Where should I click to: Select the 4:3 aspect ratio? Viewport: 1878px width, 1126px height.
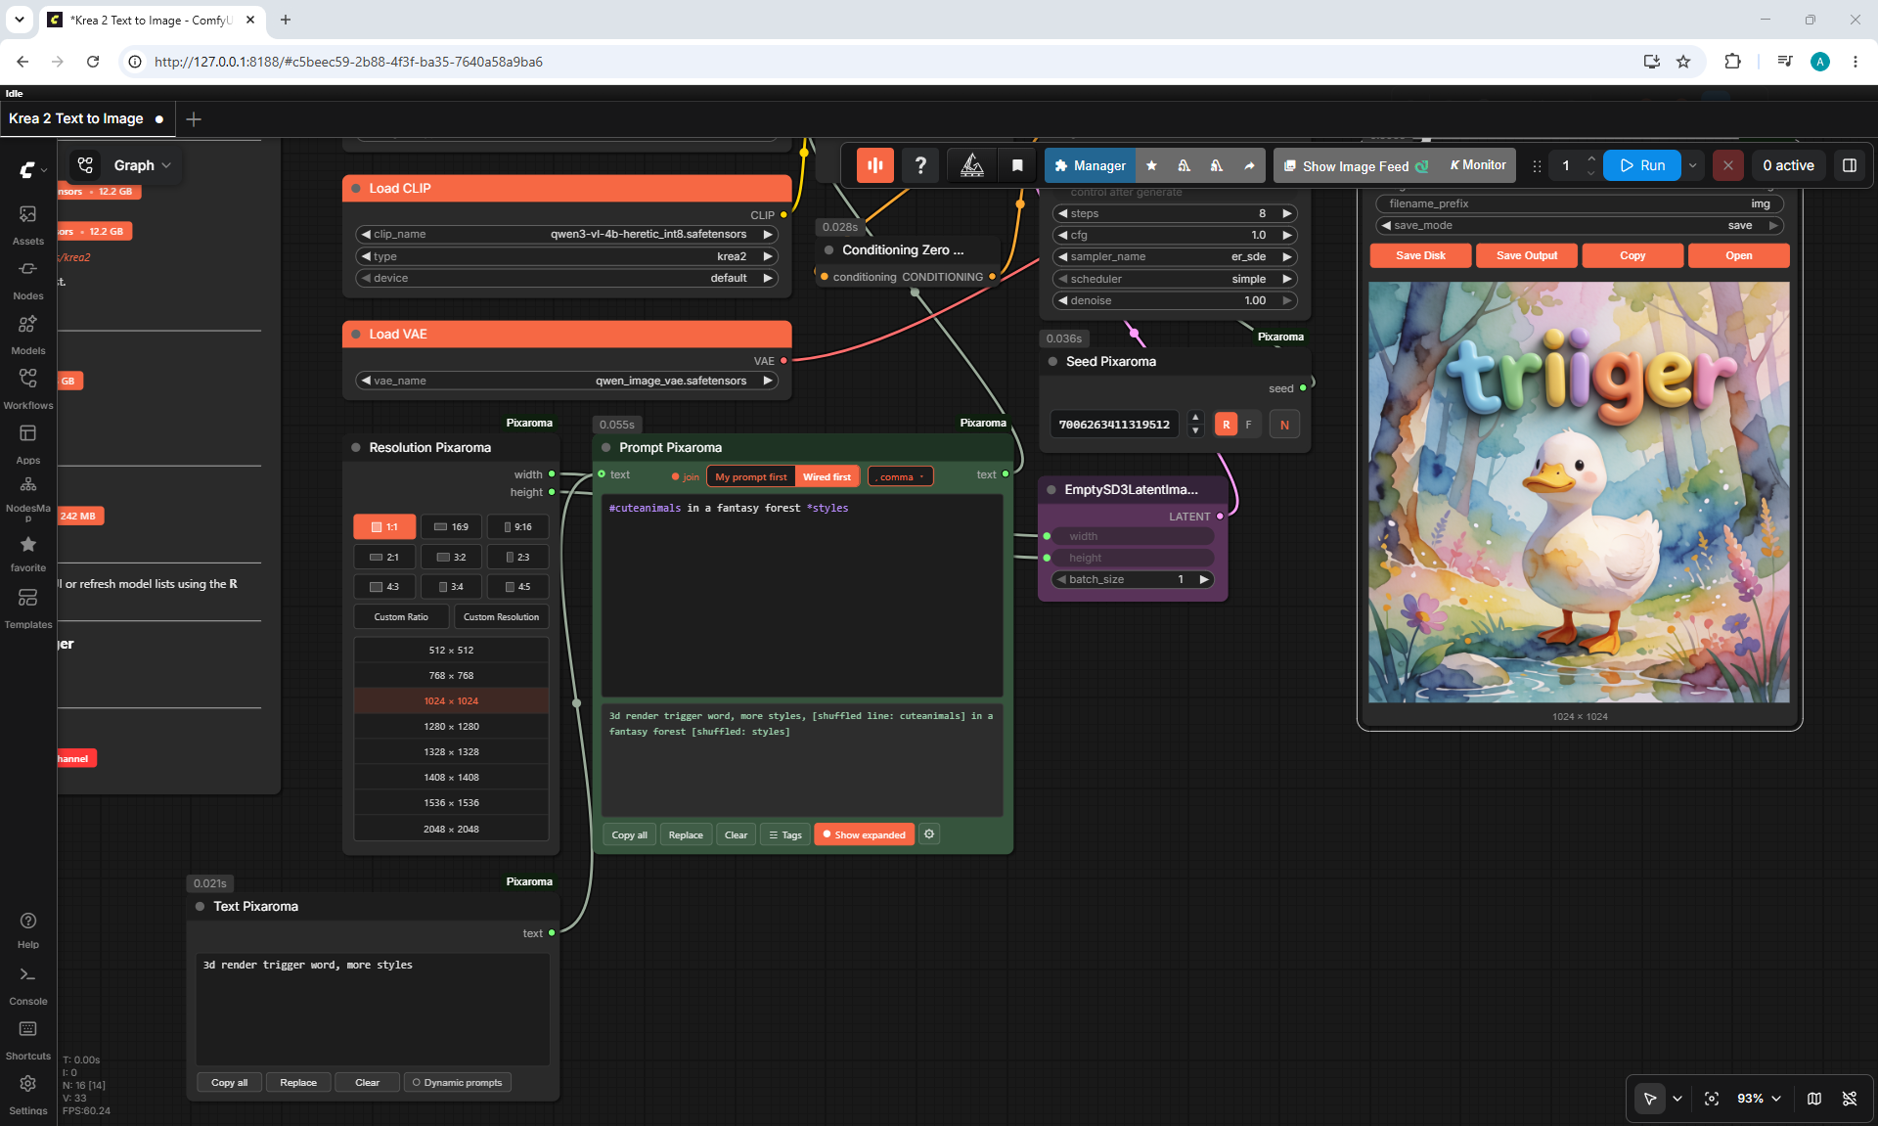pyautogui.click(x=384, y=587)
